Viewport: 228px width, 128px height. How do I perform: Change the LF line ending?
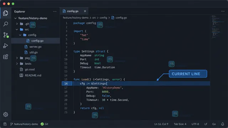coord(206,124)
